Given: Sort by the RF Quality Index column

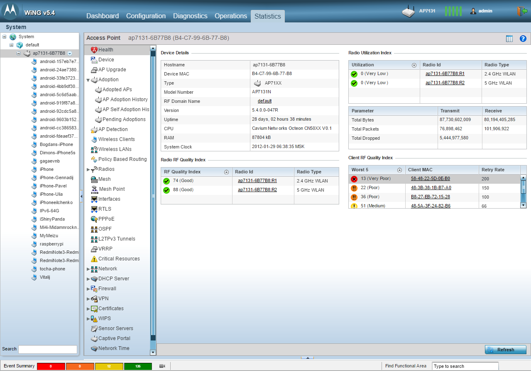Looking at the screenshot, I should pos(196,172).
